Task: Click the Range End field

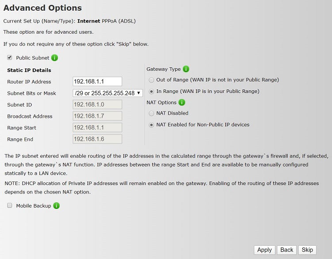Action: tap(97, 139)
